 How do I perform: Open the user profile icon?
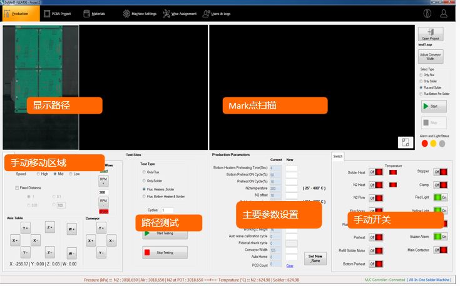444,12
